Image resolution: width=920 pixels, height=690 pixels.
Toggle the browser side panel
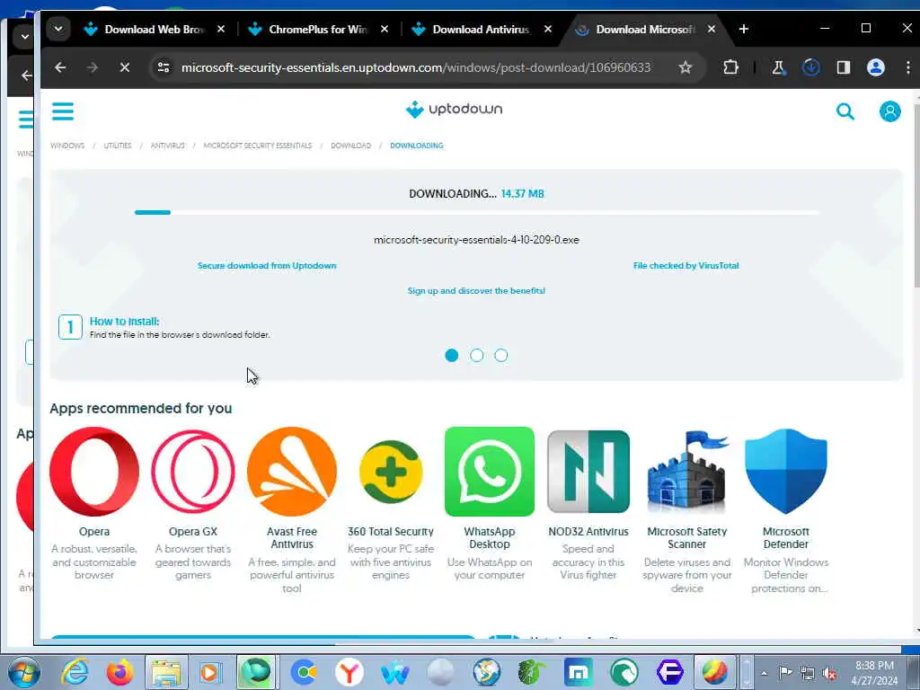tap(843, 67)
